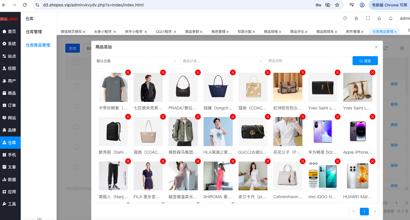Remove the 卡帝乐鳄鱼 product with its red X
410x220 pixels.
[x=128, y=72]
